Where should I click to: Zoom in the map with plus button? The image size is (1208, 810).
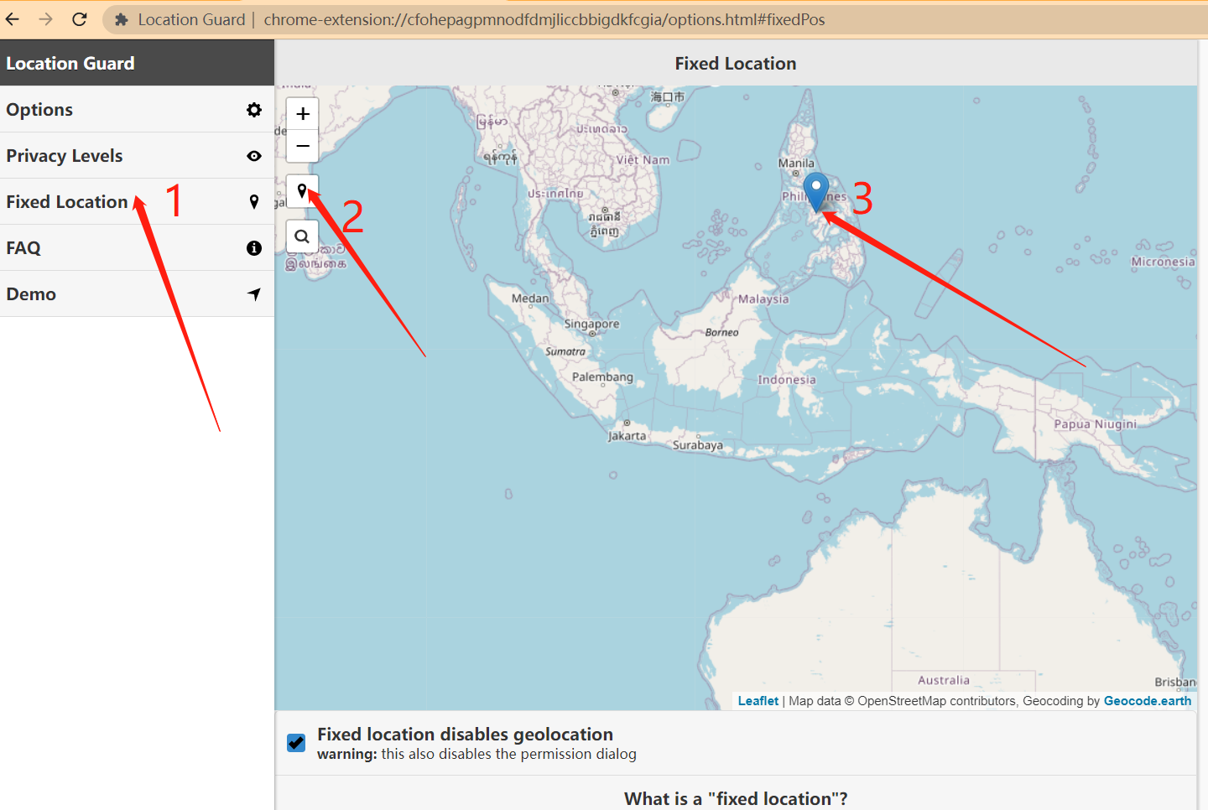303,114
